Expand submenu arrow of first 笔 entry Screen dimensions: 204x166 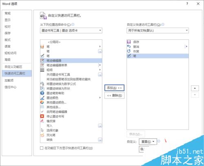point(100,47)
